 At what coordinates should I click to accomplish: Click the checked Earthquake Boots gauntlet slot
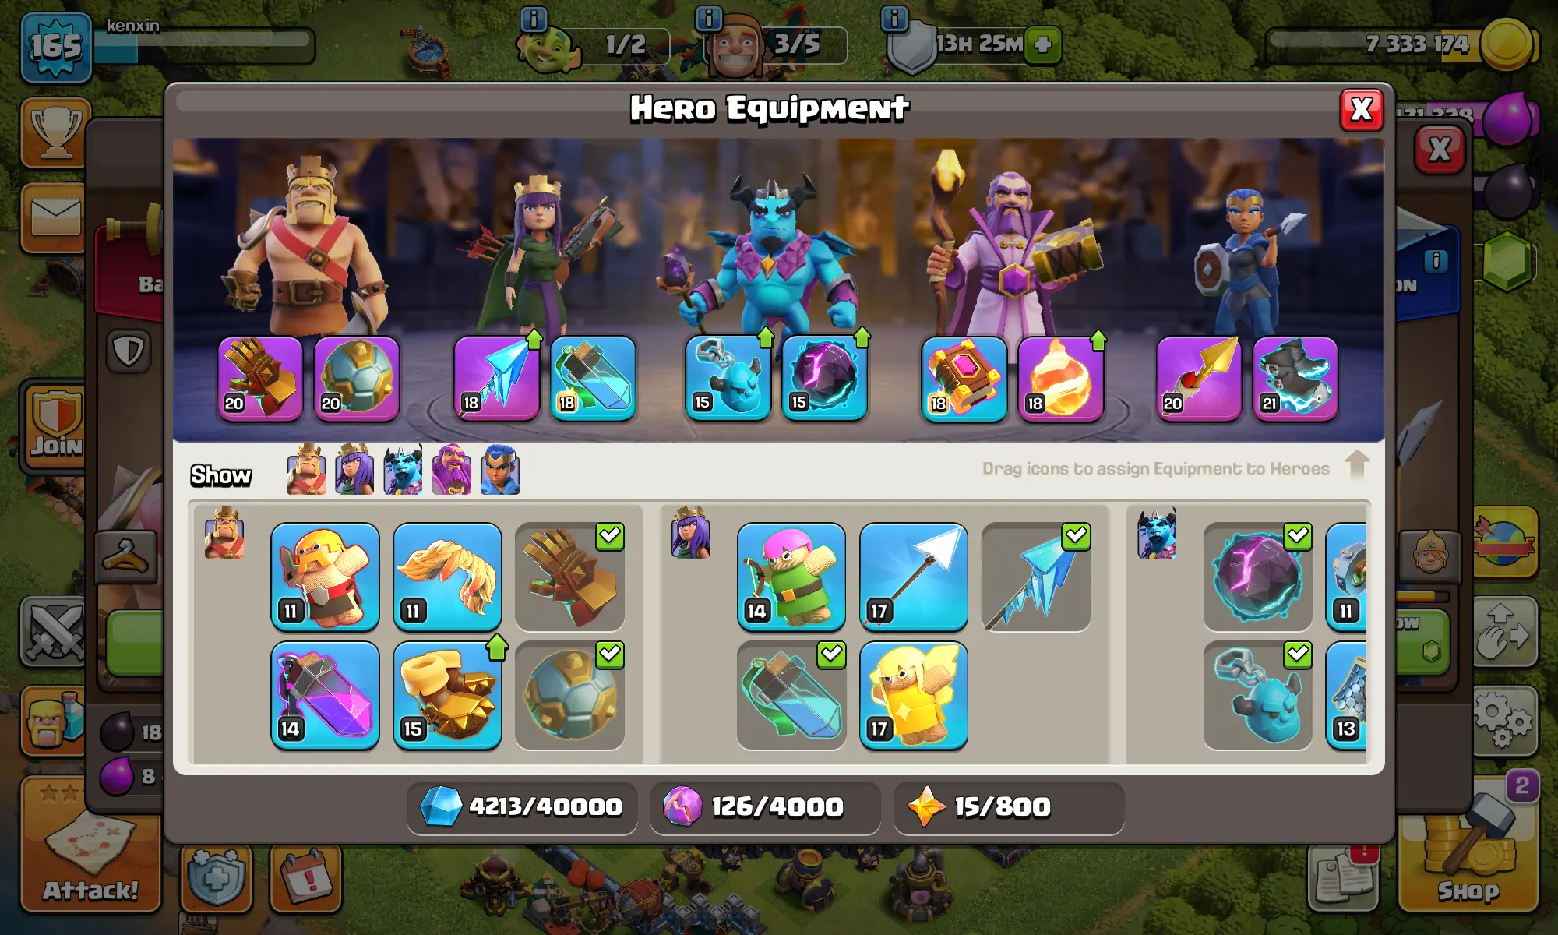coord(569,577)
